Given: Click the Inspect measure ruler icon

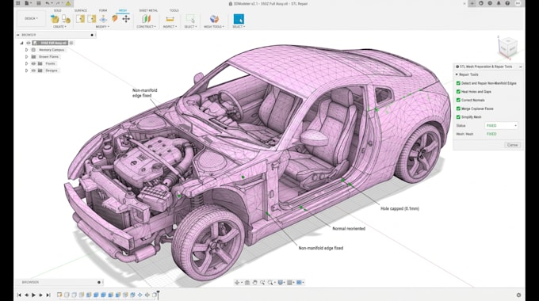Looking at the screenshot, I should click(170, 19).
